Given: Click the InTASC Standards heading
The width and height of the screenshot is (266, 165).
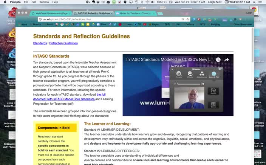Looking at the screenshot, I should tap(51, 56).
